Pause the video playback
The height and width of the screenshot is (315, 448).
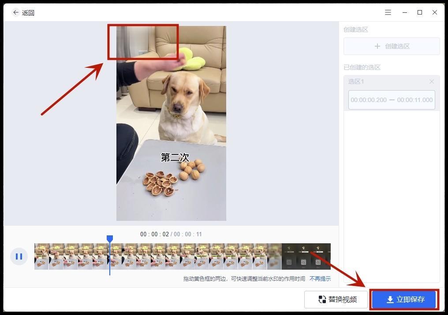pyautogui.click(x=19, y=256)
